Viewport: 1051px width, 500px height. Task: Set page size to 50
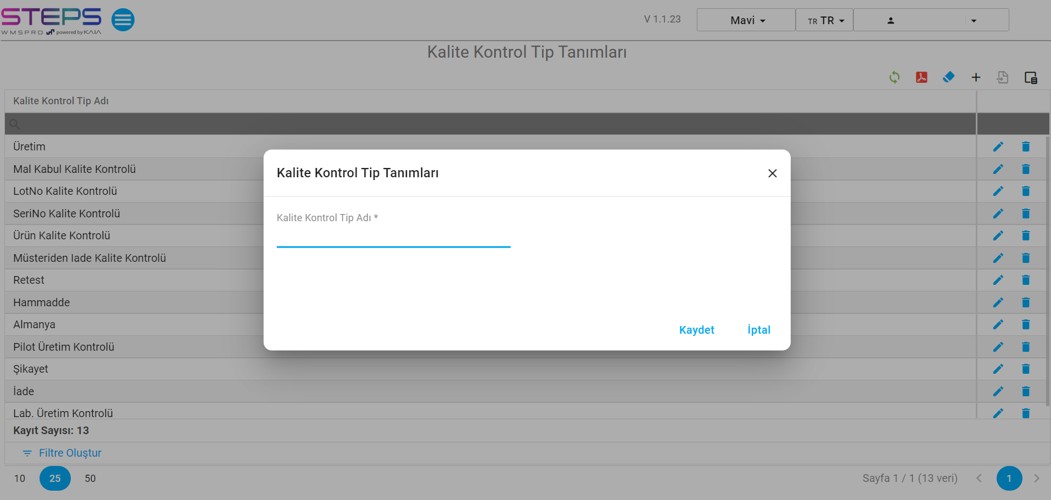point(90,479)
